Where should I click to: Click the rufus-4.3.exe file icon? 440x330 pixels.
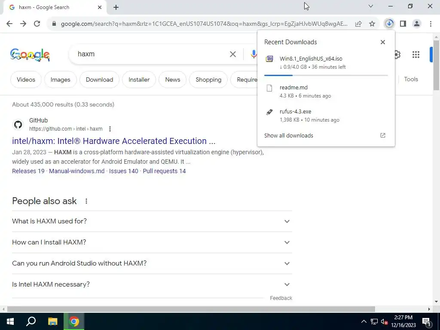coord(269,112)
